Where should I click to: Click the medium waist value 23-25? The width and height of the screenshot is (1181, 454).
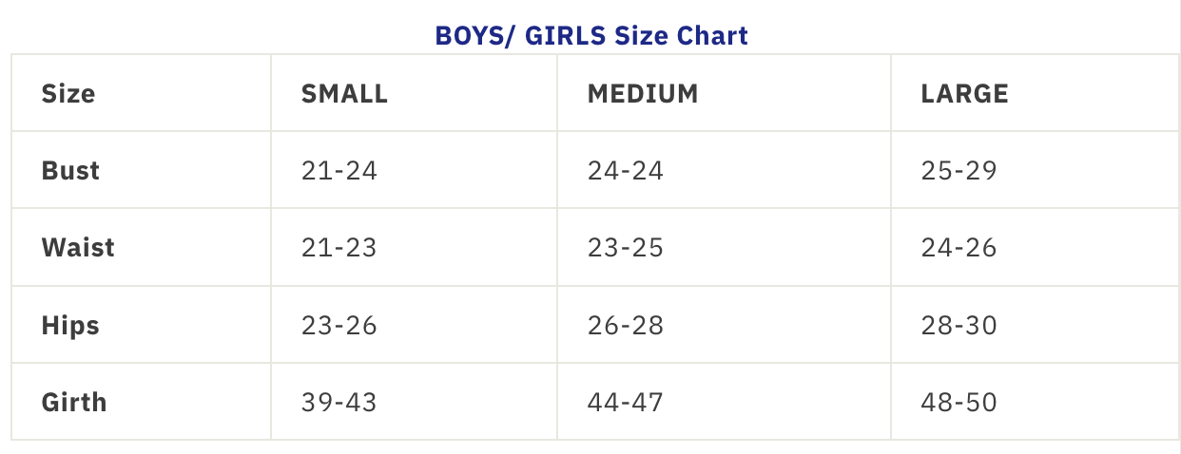click(626, 248)
